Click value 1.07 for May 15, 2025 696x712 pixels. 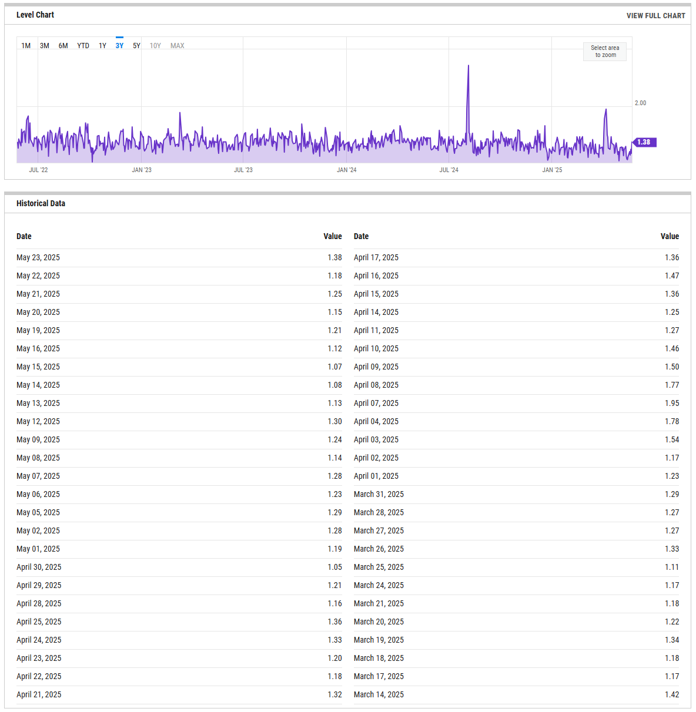[x=335, y=367]
